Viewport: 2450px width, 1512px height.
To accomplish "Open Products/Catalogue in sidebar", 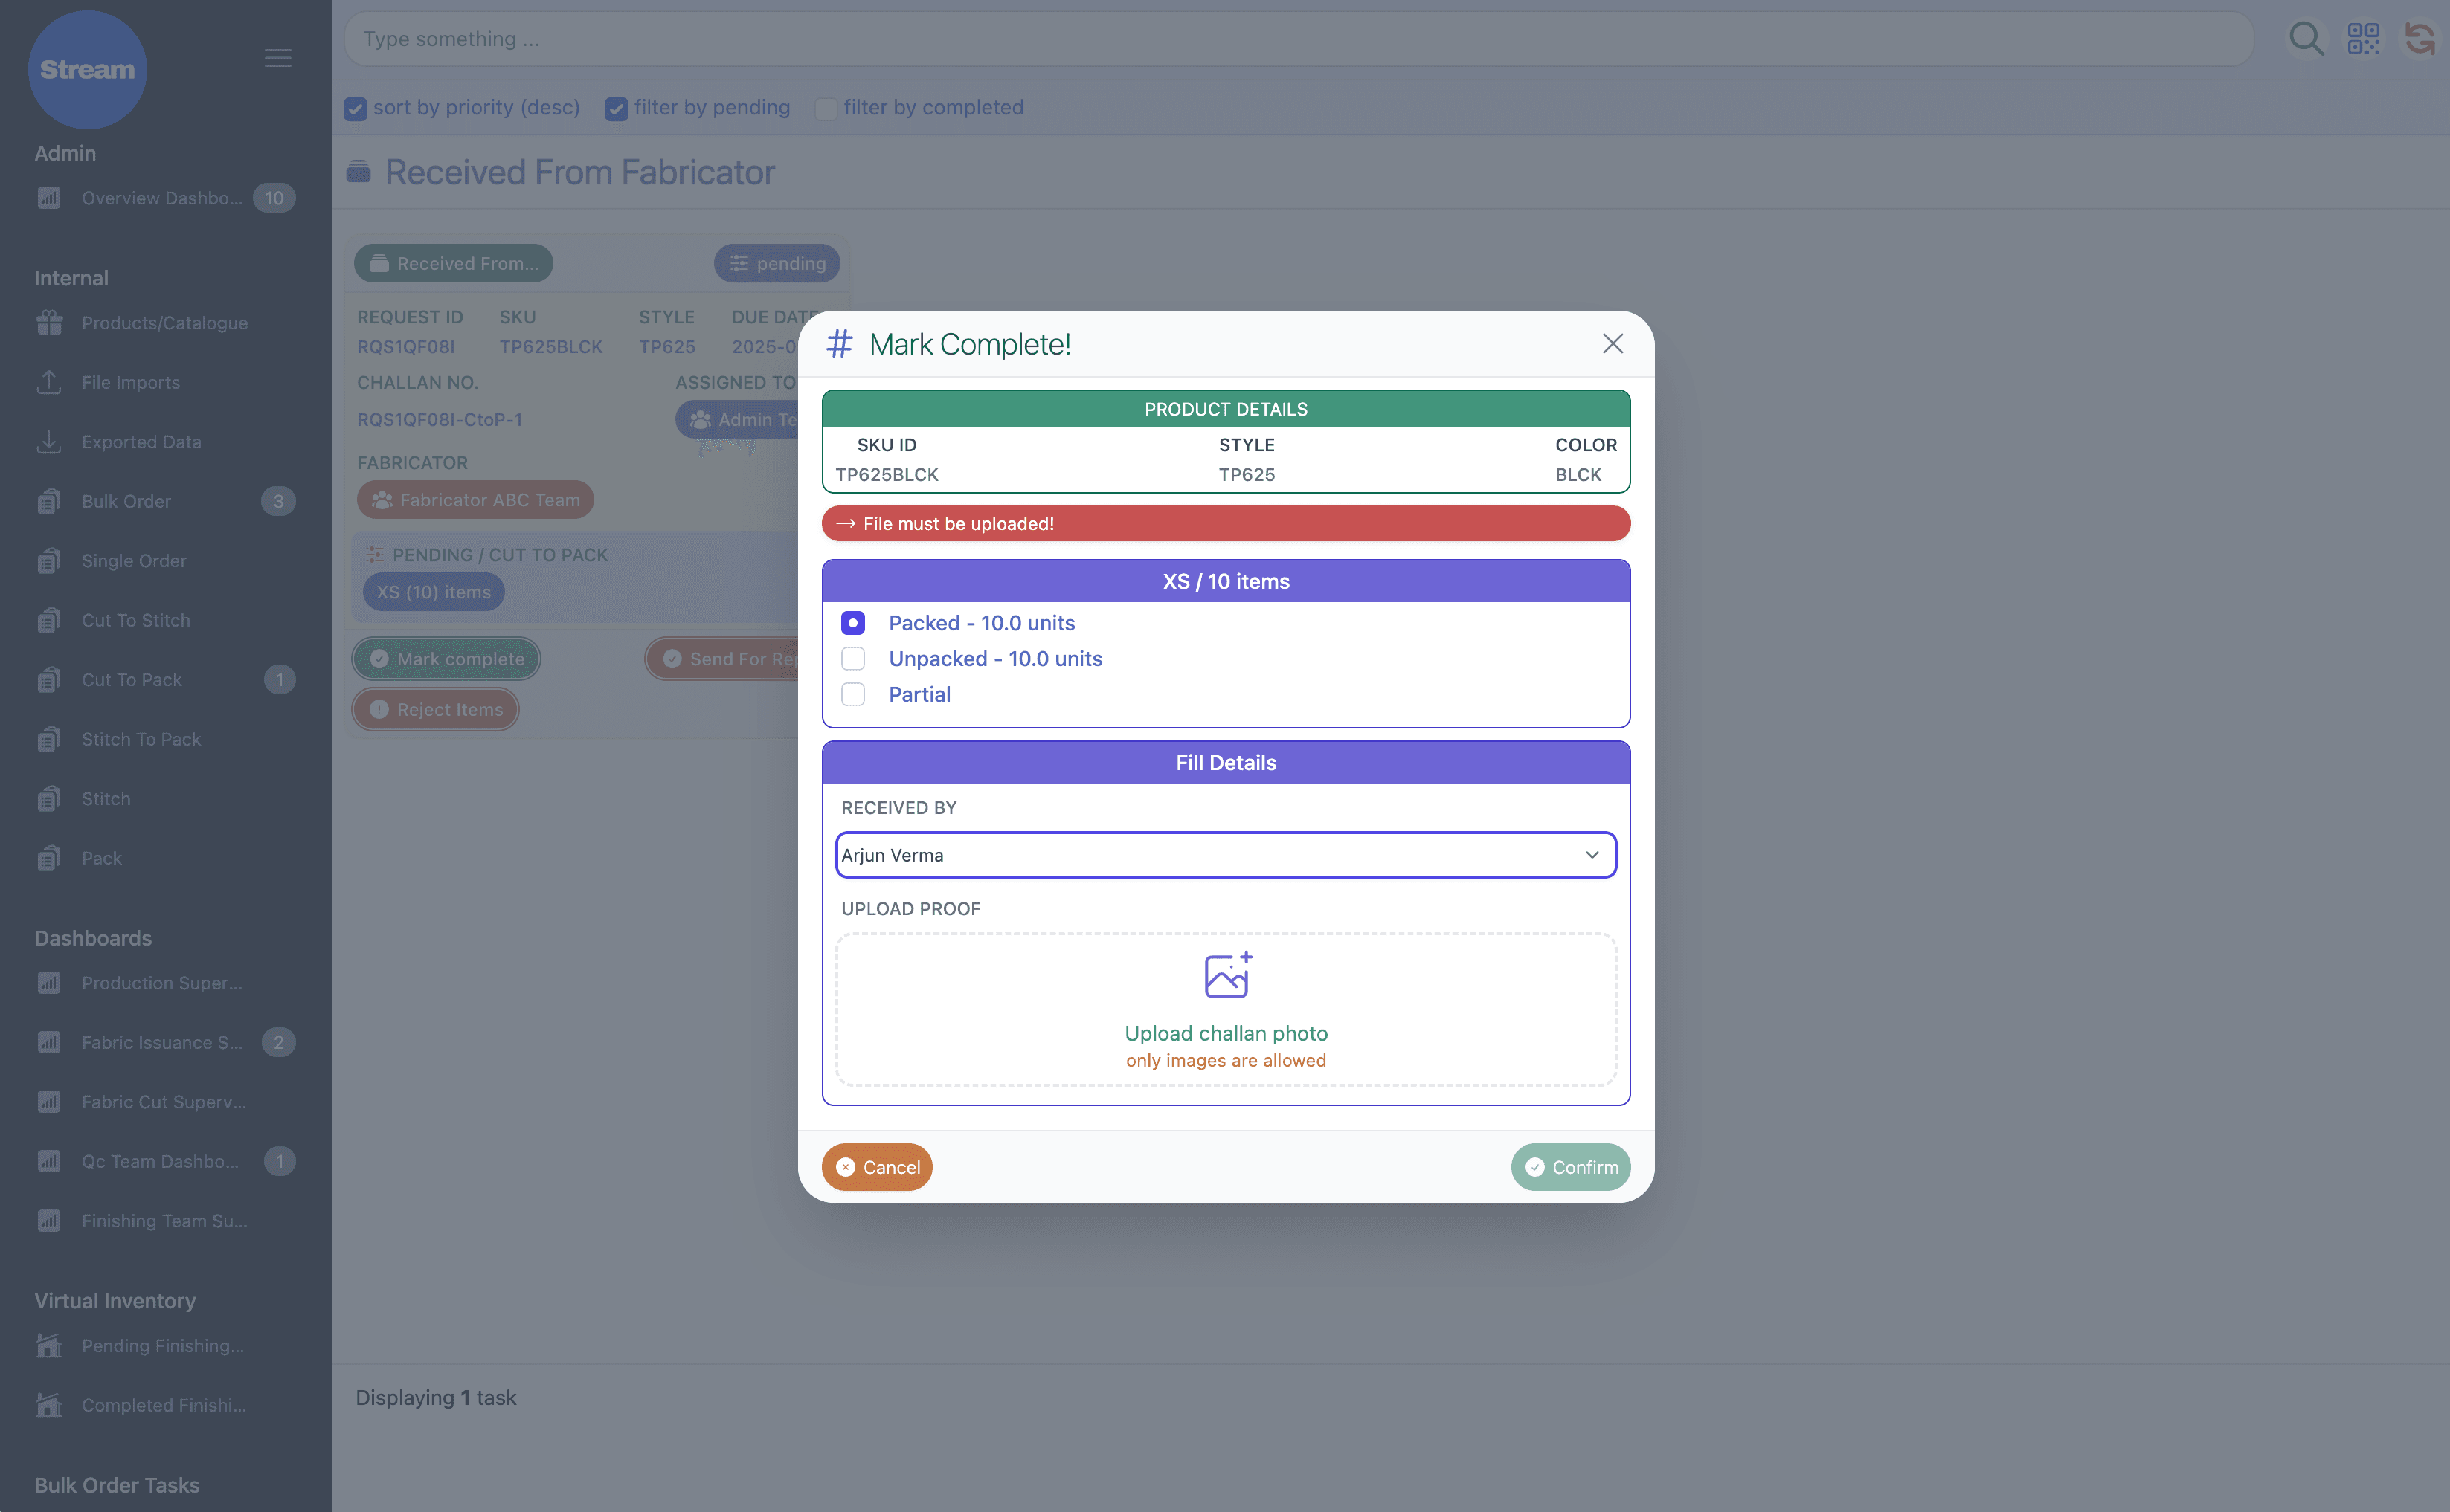I will pos(165,323).
